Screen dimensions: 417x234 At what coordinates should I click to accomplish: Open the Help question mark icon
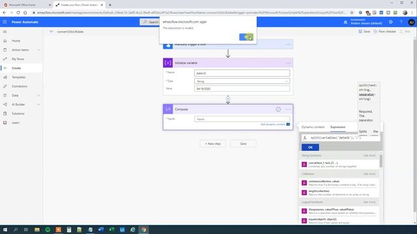click(401, 22)
